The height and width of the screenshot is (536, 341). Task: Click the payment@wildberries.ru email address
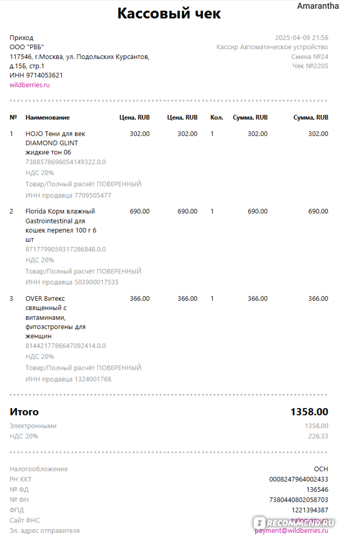291,530
